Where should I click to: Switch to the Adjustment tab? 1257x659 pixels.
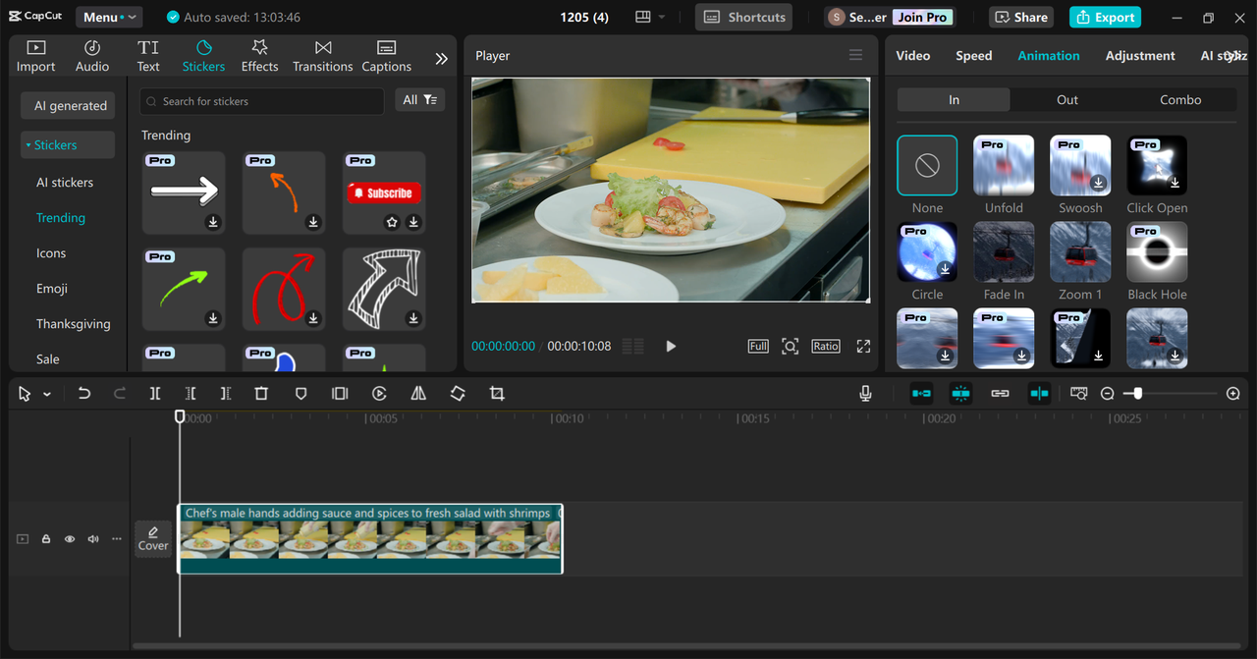(x=1140, y=56)
